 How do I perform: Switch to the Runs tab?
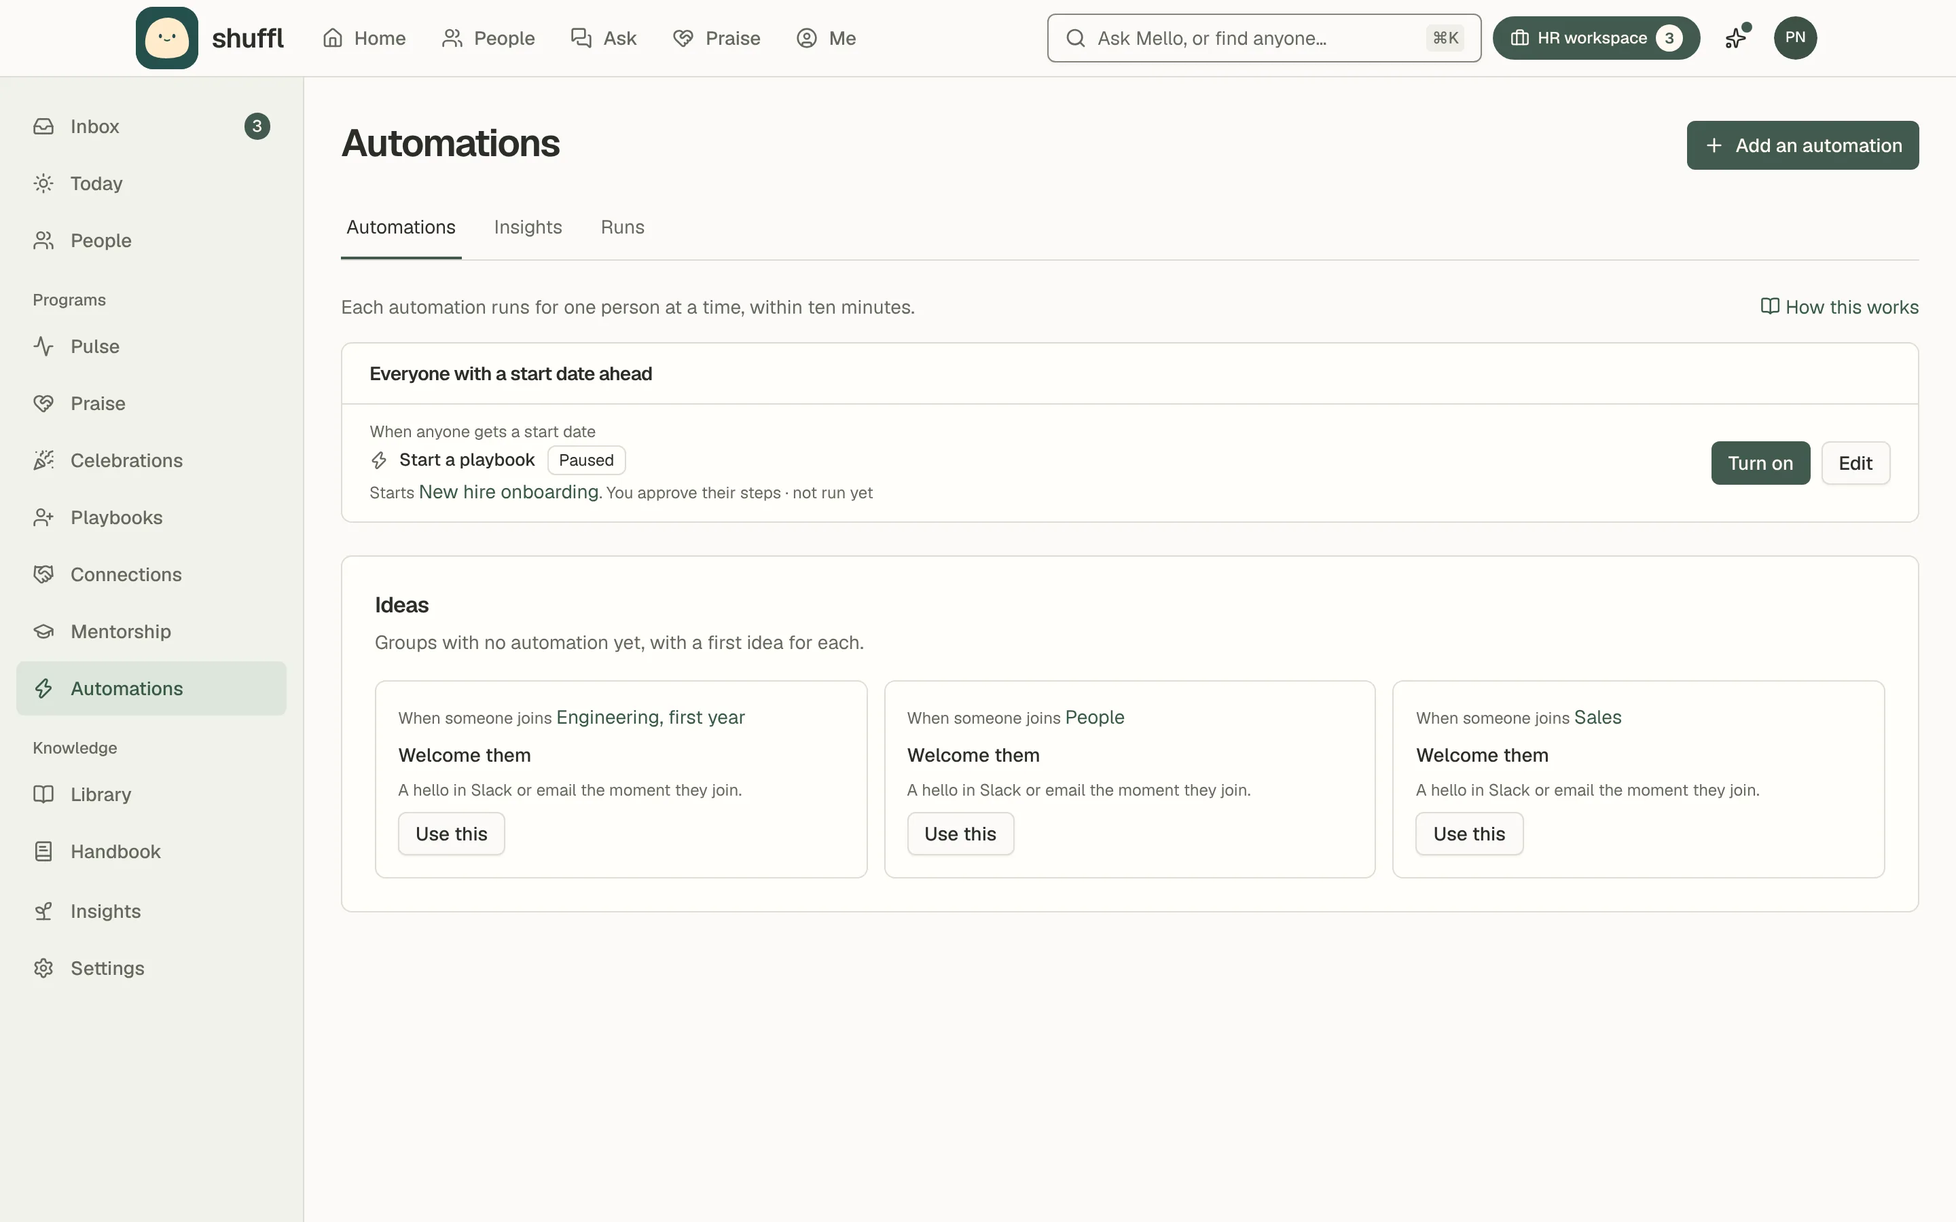click(622, 227)
